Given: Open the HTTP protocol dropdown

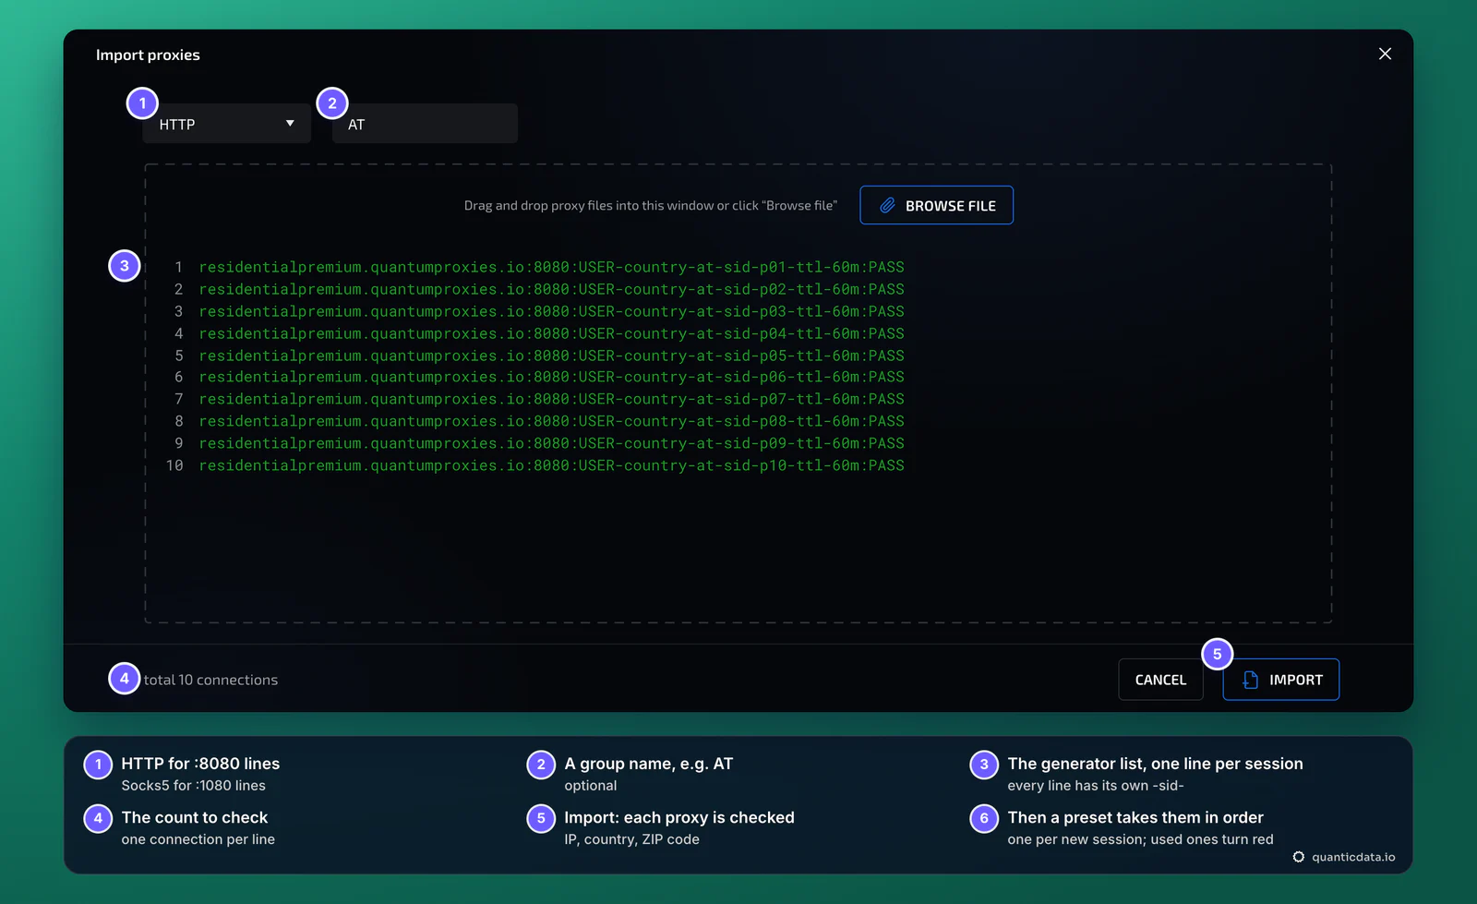Looking at the screenshot, I should [x=226, y=124].
